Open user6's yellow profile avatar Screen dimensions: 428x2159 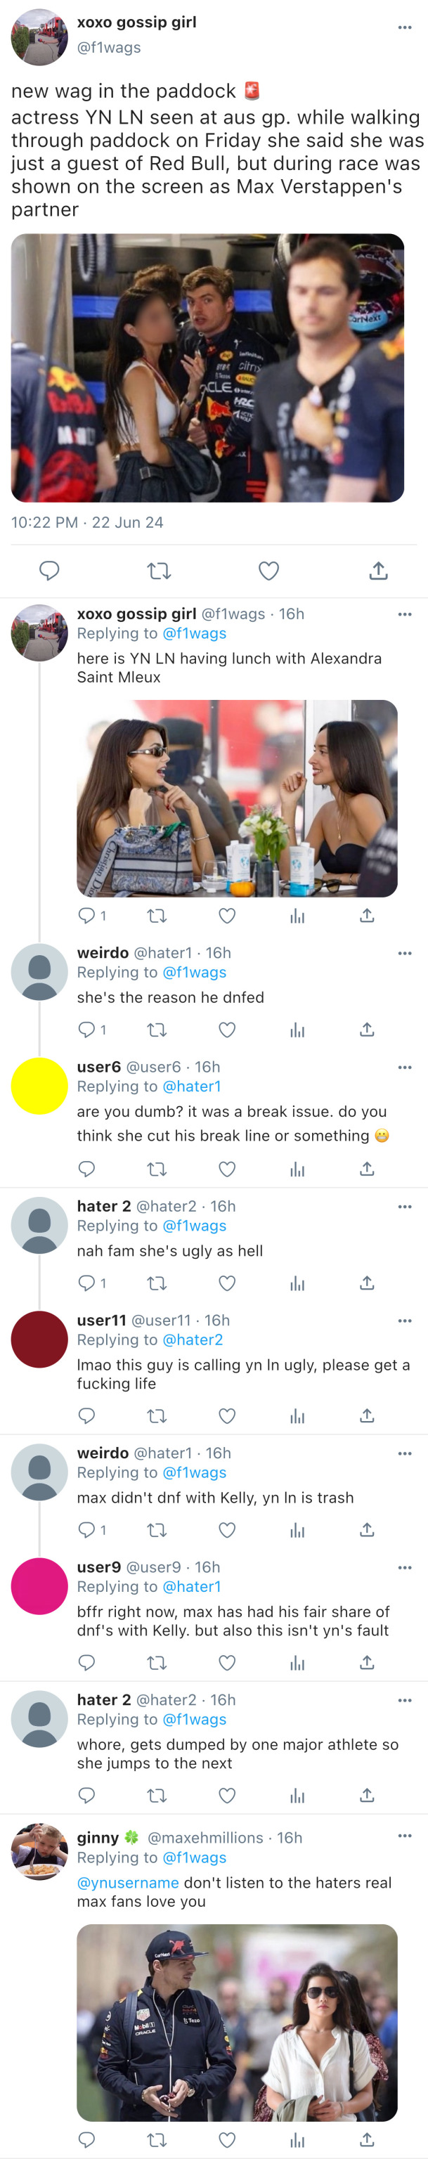(39, 1085)
